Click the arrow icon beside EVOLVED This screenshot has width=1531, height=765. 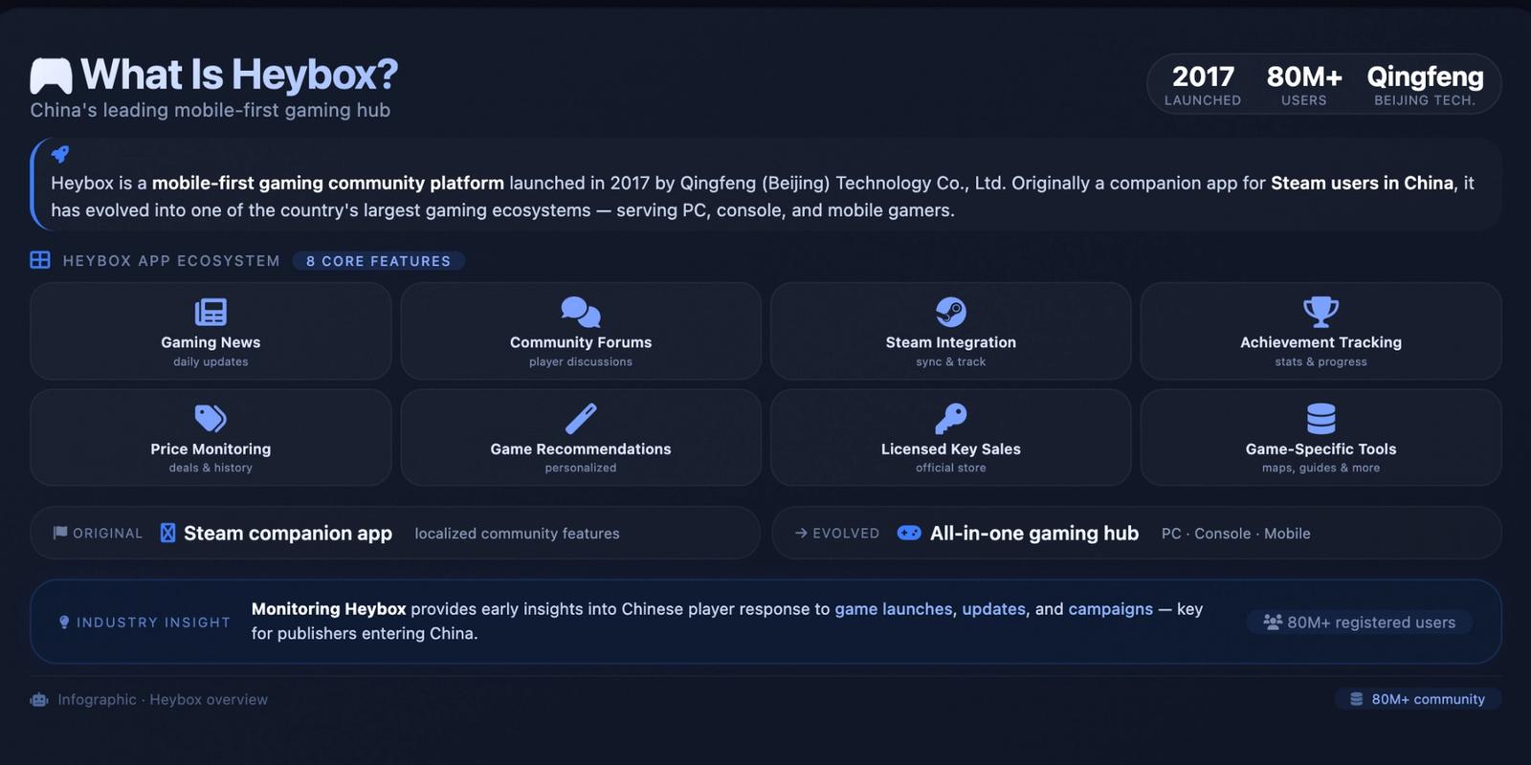(801, 534)
